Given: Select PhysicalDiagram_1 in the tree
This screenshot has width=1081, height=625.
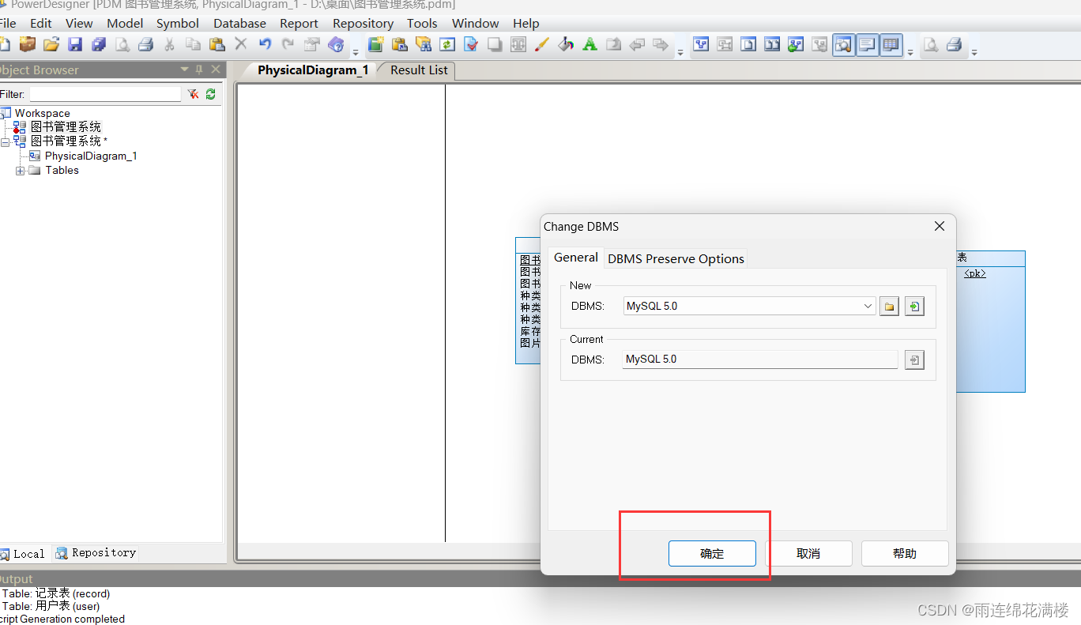Looking at the screenshot, I should (91, 156).
